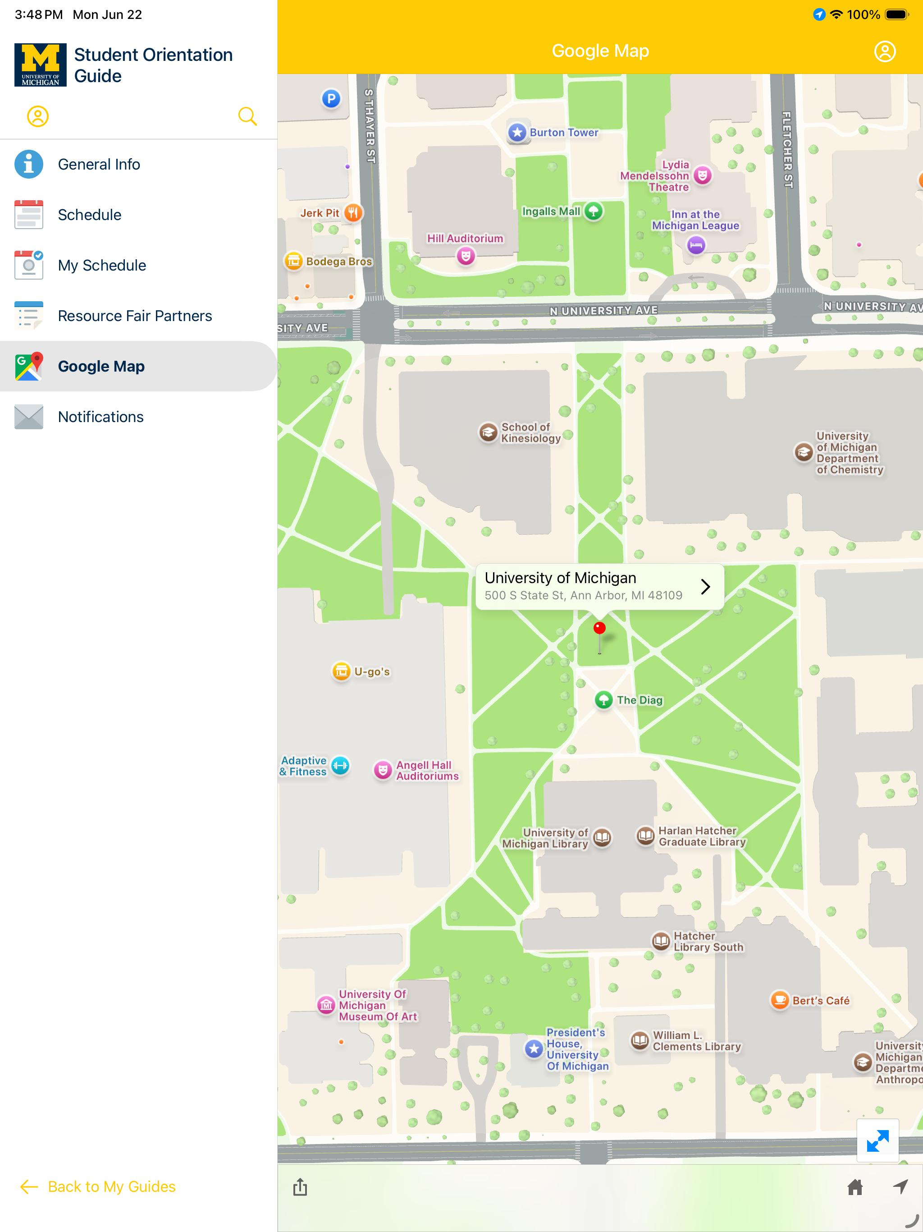Image resolution: width=923 pixels, height=1232 pixels.
Task: Select Bert's Café marker
Action: pyautogui.click(x=780, y=1000)
